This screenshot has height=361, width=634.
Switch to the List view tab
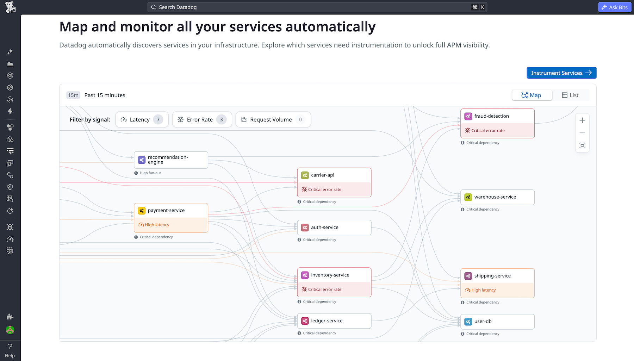coord(570,95)
